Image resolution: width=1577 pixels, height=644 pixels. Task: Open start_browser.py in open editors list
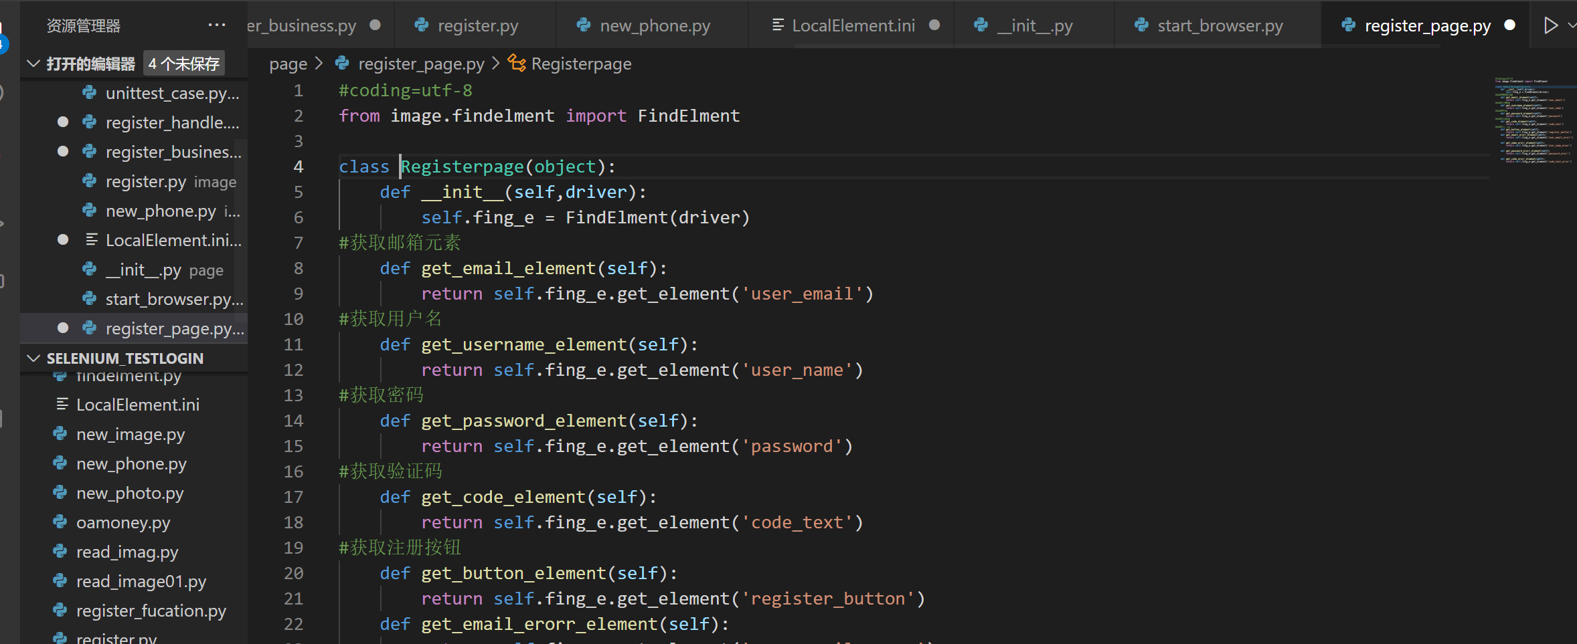coord(134,299)
